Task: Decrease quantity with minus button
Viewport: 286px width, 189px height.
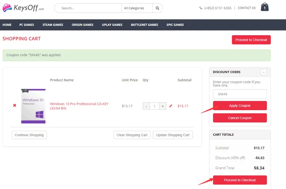Action: pos(146,106)
